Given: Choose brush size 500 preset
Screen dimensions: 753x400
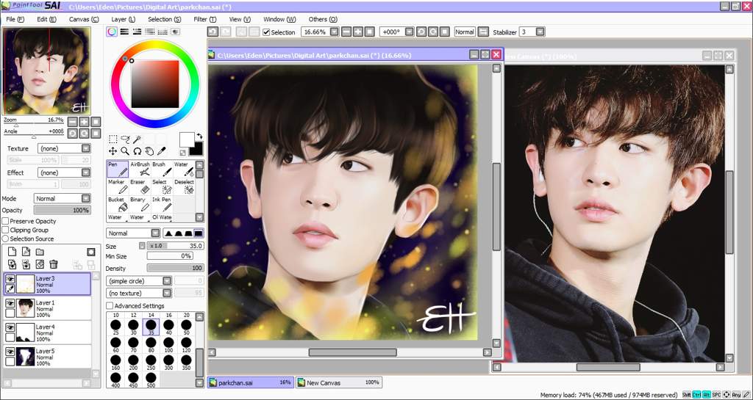Looking at the screenshot, I should click(151, 379).
